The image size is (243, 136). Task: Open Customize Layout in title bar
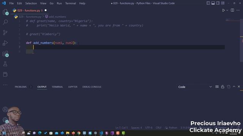(223, 3)
